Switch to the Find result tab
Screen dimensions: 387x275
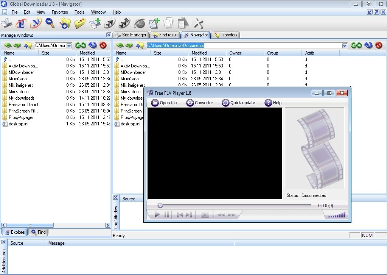coord(165,35)
